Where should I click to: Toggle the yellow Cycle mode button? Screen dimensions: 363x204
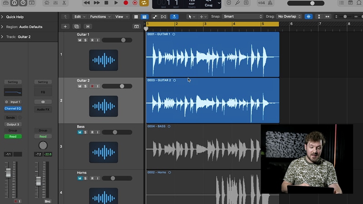coord(144,3)
